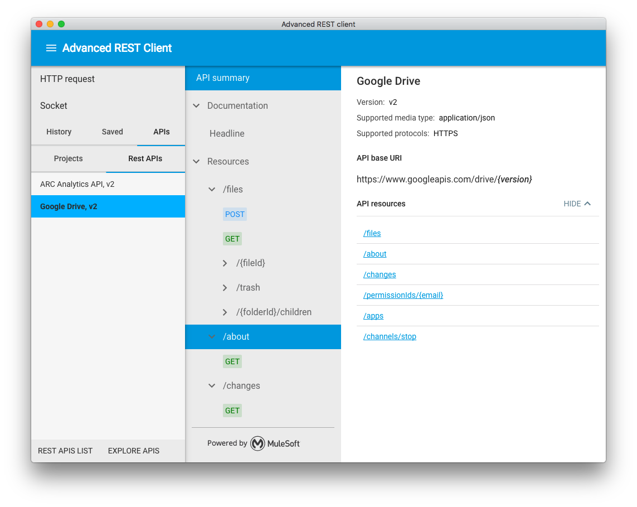Open the /changes resource link
The height and width of the screenshot is (507, 637).
tap(380, 274)
